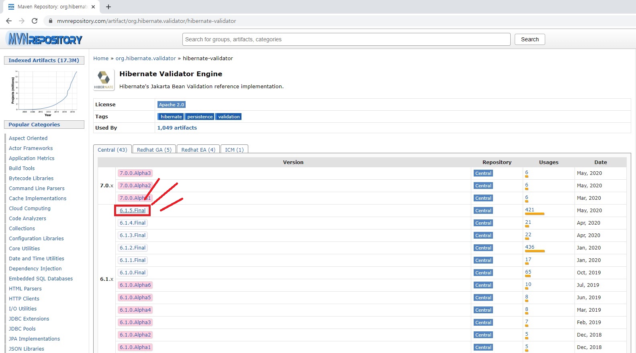Open version 6.1.0.Alpha4

coord(135,310)
